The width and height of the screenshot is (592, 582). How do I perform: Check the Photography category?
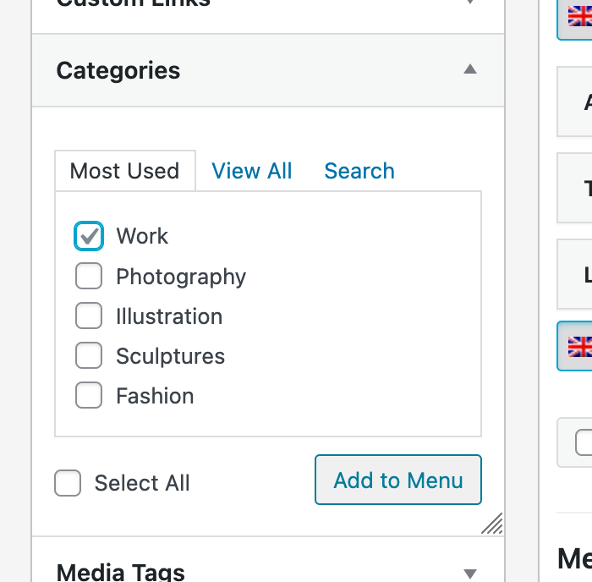point(89,276)
